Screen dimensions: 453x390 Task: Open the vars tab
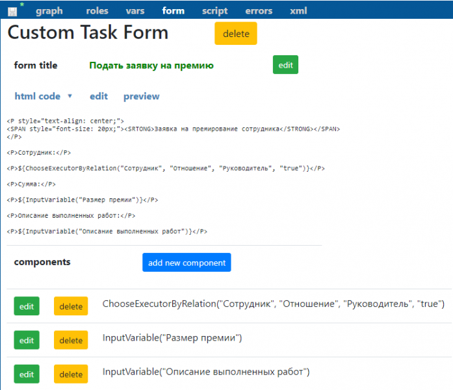coord(135,11)
